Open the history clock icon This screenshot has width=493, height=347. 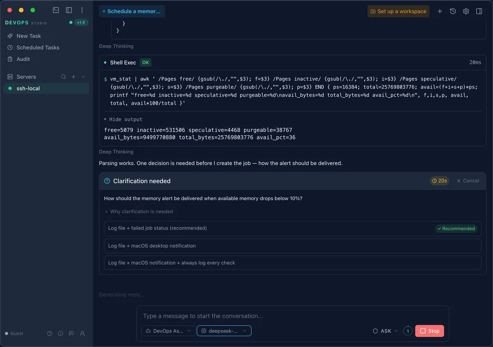tap(453, 11)
